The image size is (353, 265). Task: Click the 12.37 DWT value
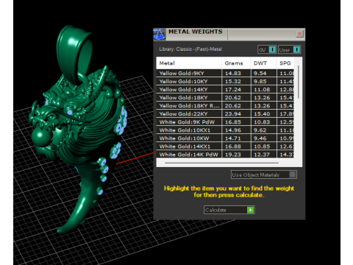[x=262, y=155]
